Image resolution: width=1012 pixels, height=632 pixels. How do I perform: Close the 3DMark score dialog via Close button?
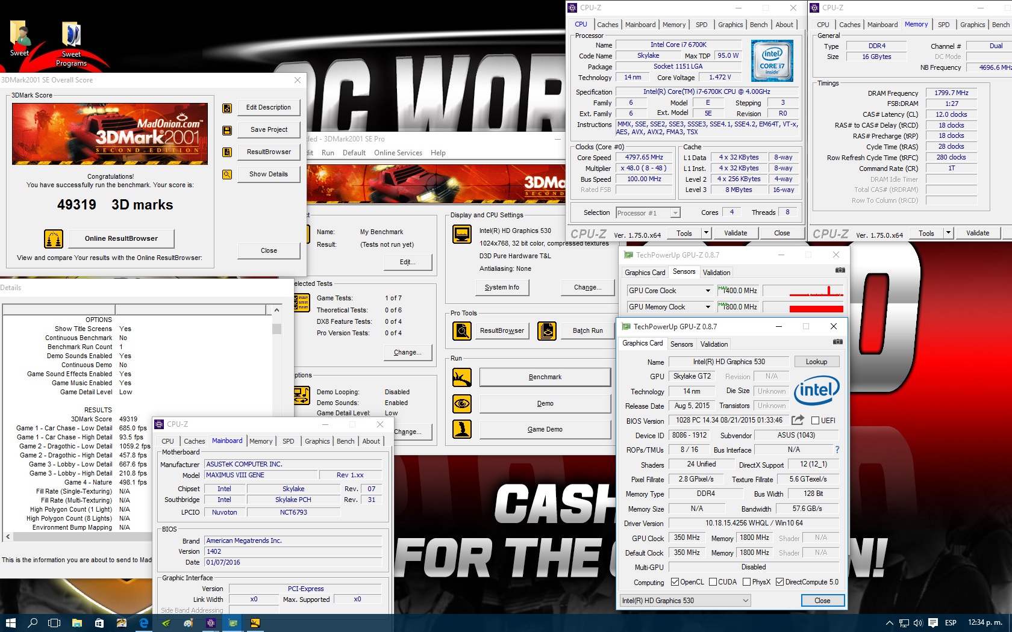(x=269, y=250)
